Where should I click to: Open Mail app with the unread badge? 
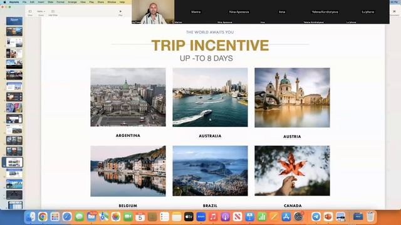pyautogui.click(x=91, y=217)
